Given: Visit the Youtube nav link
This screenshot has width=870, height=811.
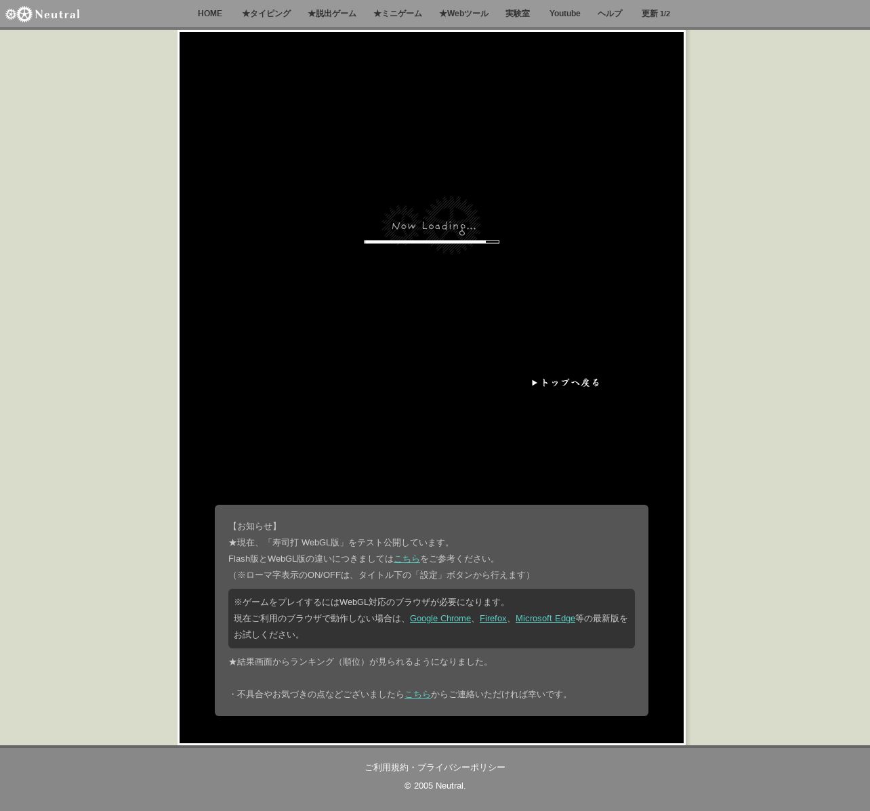Looking at the screenshot, I should click(564, 14).
